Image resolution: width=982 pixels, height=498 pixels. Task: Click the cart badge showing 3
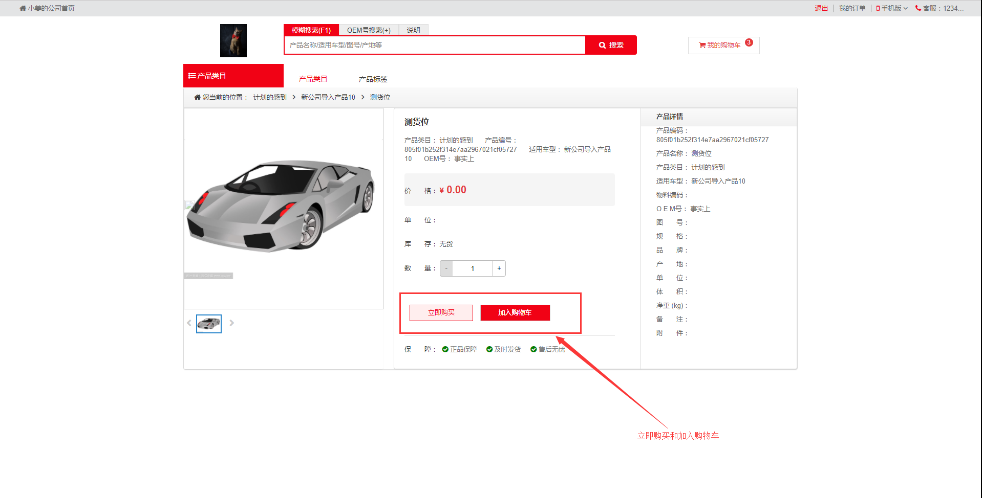pos(749,42)
